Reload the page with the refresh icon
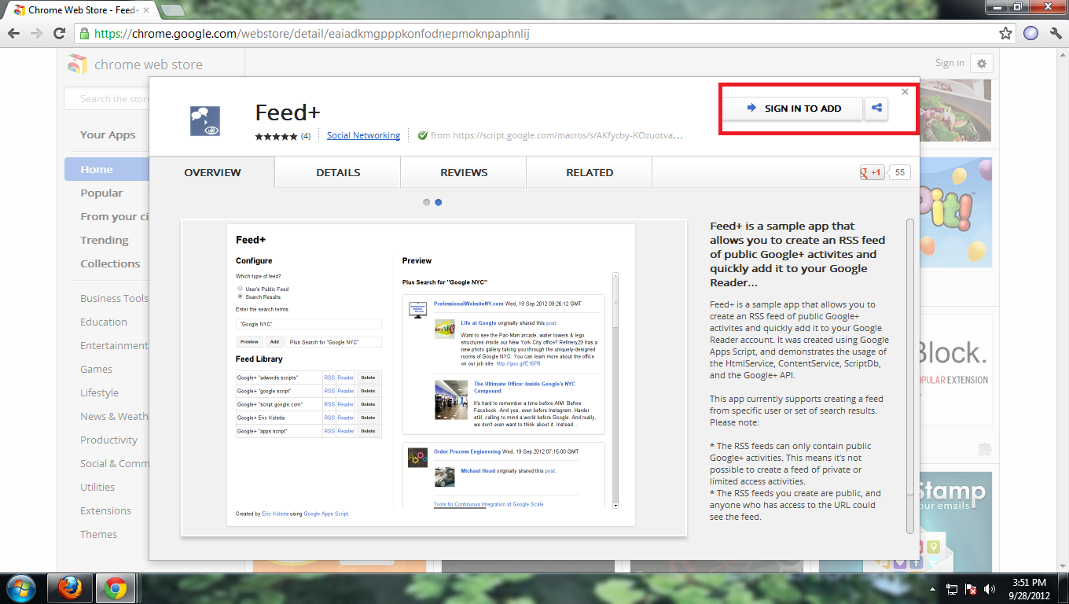The image size is (1069, 604). point(59,33)
